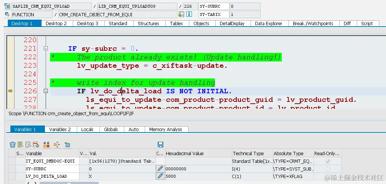Open the Tables tab
This screenshot has width=386, height=184.
(x=176, y=24)
